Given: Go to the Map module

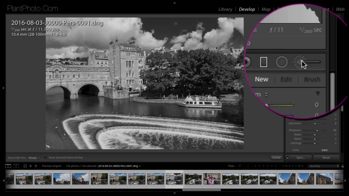Looking at the screenshot, I should tap(266, 9).
